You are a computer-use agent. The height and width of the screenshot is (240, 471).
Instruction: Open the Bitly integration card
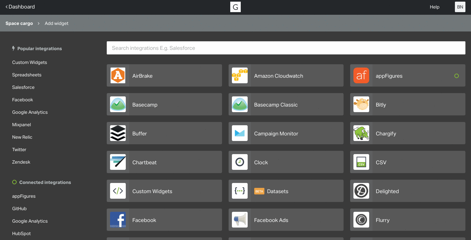coord(408,104)
